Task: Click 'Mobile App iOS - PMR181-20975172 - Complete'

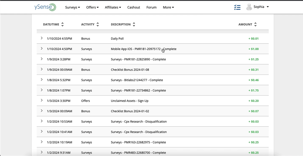Action: pos(144,49)
